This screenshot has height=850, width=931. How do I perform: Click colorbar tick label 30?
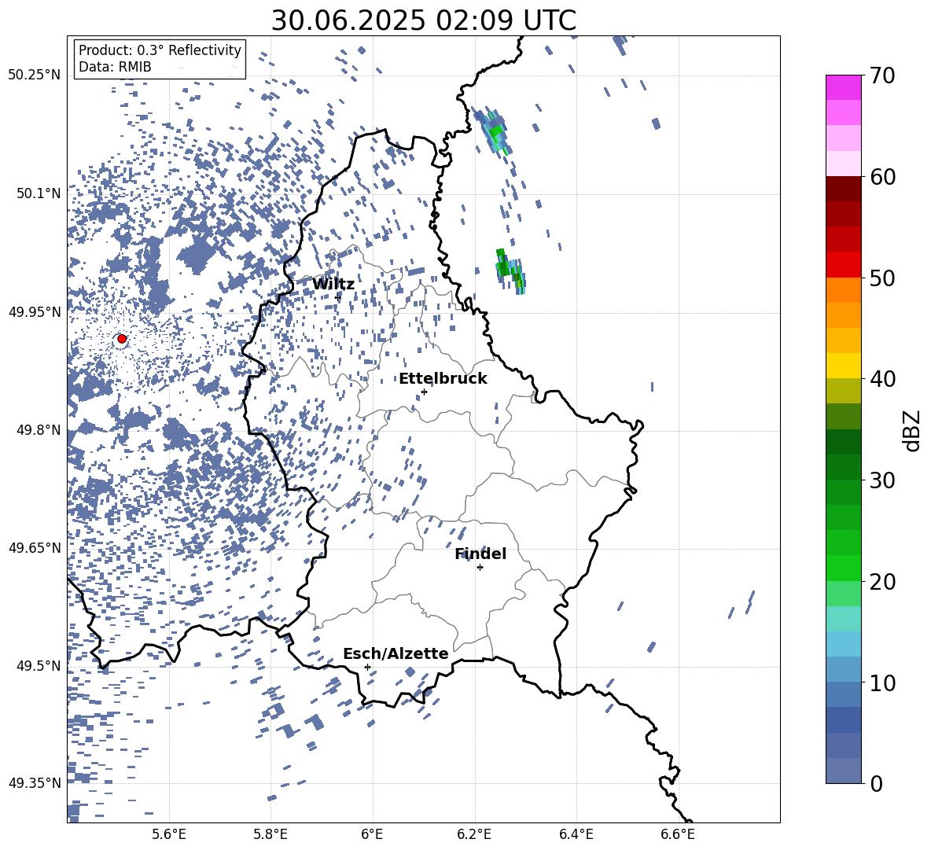pos(882,480)
